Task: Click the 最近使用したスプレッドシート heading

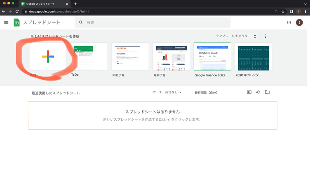Action: (56, 93)
